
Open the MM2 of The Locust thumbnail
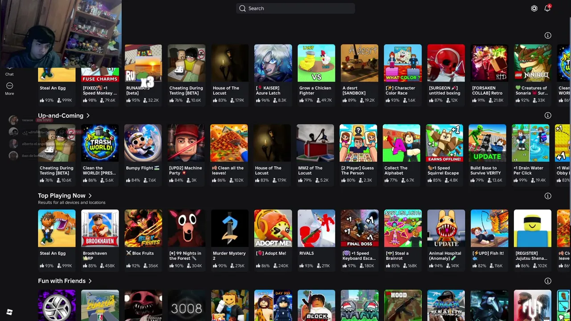tap(315, 143)
